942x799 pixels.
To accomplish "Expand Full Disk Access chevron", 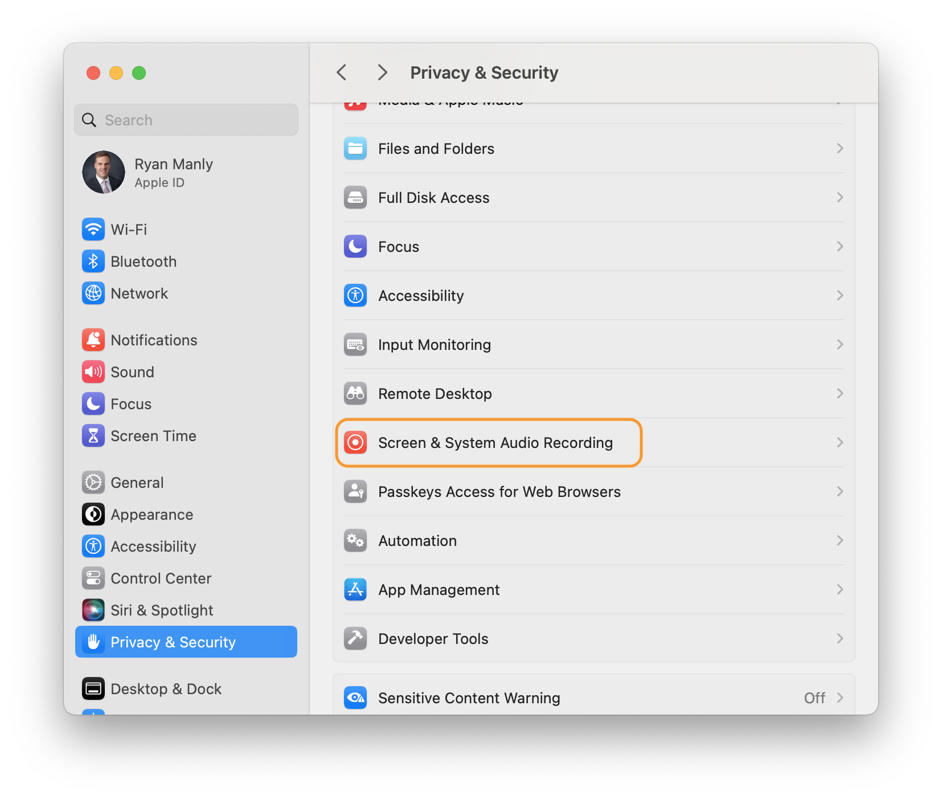I will [840, 198].
